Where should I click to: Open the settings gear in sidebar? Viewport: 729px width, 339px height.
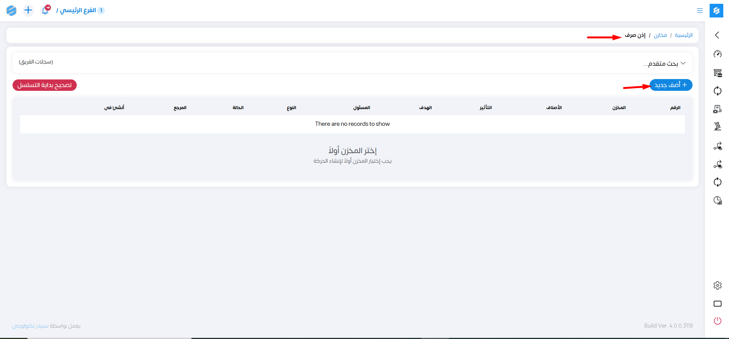717,285
